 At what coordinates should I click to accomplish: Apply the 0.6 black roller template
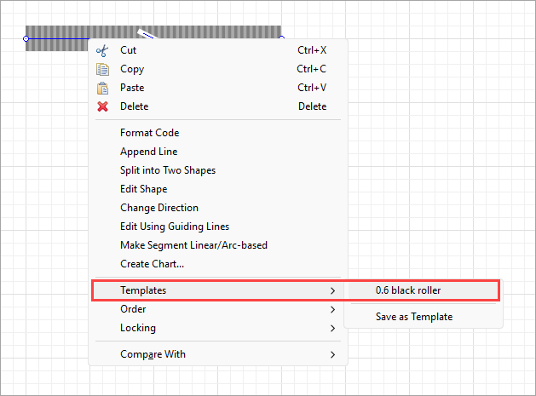408,290
